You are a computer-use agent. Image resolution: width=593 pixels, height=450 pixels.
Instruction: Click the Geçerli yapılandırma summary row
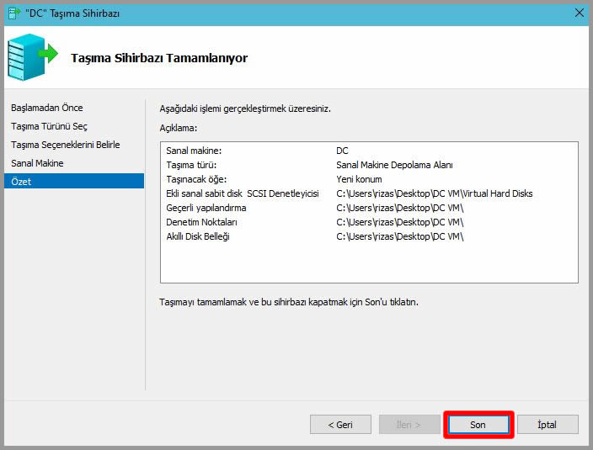[206, 208]
